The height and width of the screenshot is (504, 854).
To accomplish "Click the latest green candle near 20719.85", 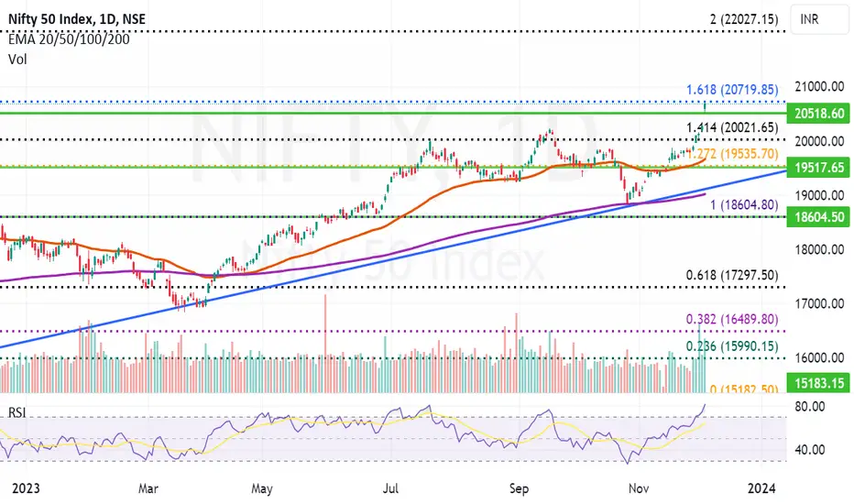I will pyautogui.click(x=706, y=106).
